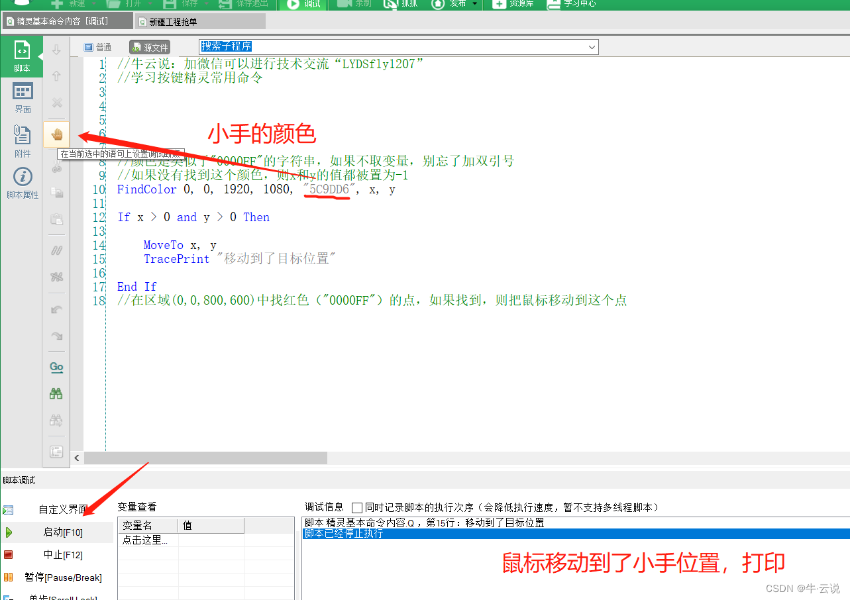Pause the script with 暂停[Pause/Break]
This screenshot has width=850, height=600.
tap(56, 577)
